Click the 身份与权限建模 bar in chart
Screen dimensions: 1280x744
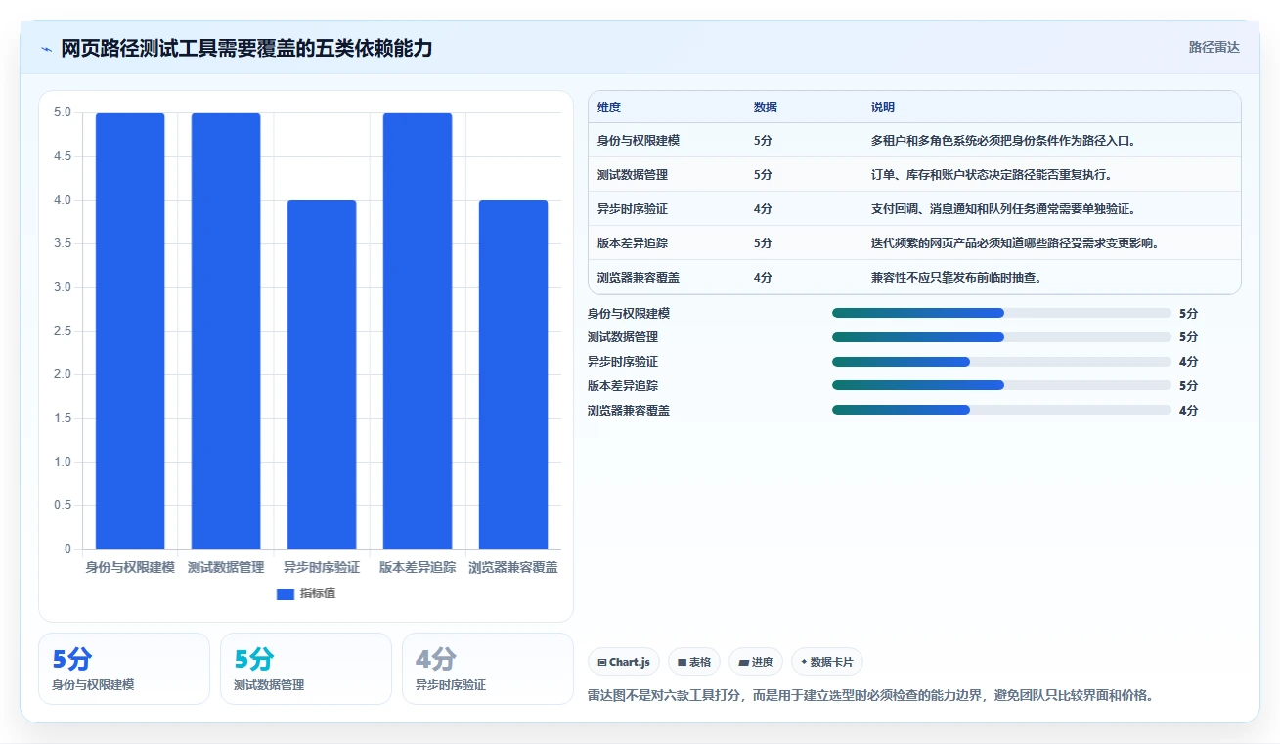tap(130, 330)
